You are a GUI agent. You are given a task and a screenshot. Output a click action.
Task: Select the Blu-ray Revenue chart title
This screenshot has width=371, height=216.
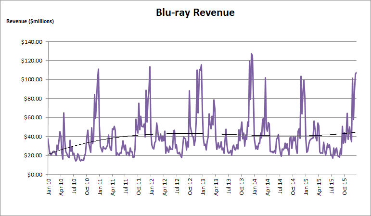click(x=195, y=13)
